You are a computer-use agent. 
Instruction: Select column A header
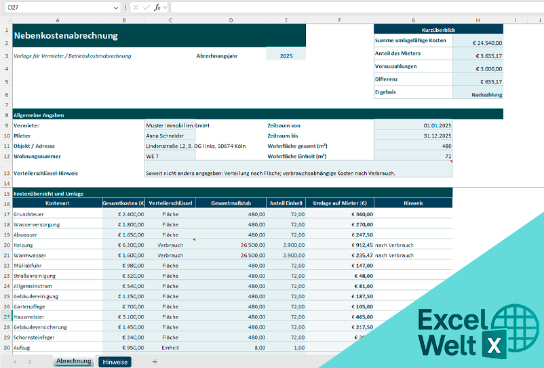58,20
